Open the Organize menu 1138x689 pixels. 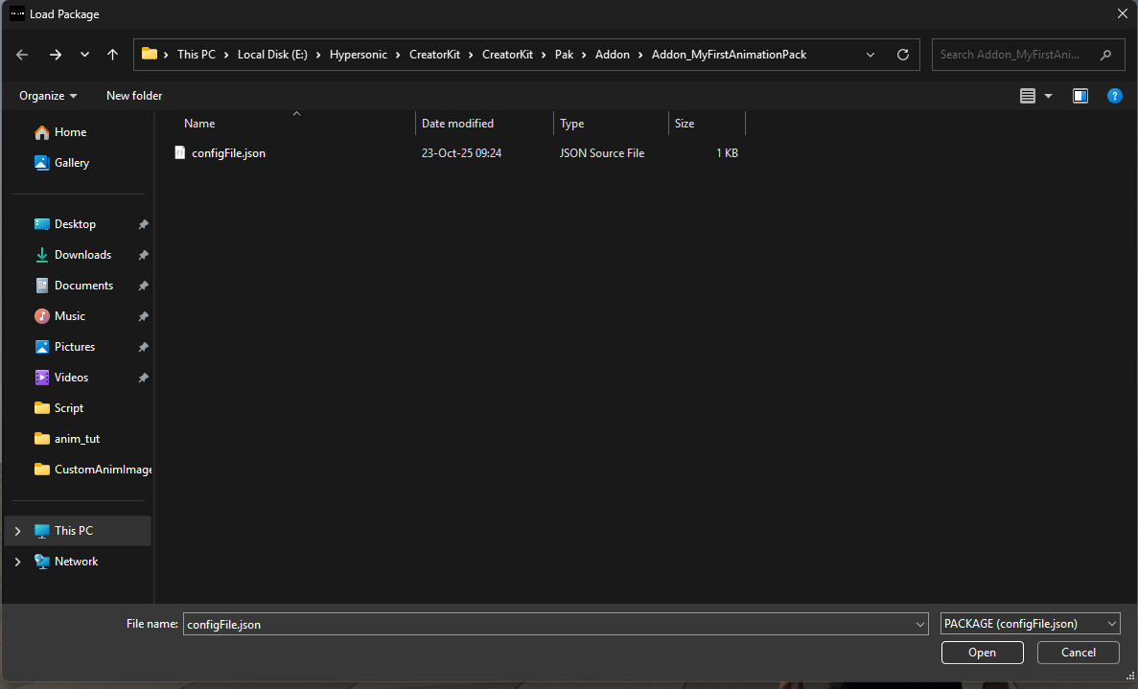[x=48, y=96]
